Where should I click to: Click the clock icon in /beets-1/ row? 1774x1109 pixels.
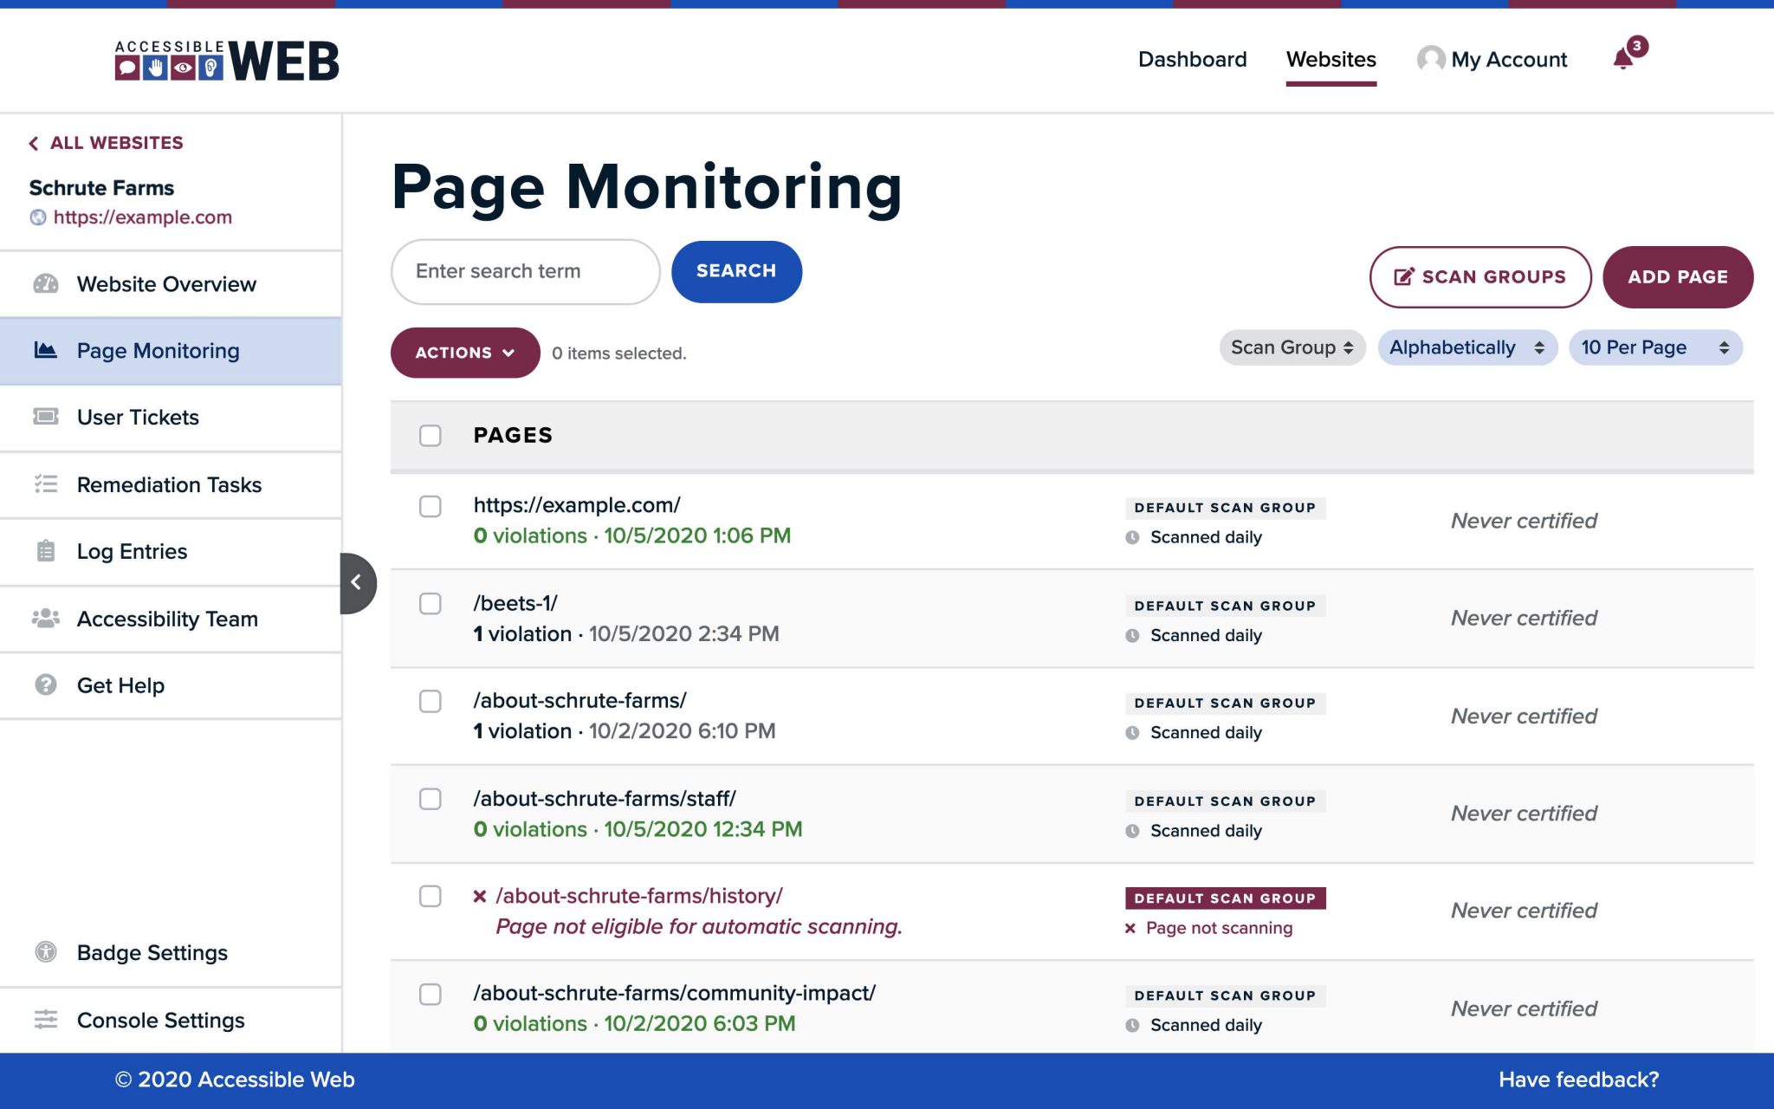click(1132, 635)
